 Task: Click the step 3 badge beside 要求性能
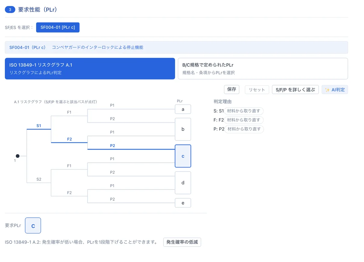pos(10,10)
